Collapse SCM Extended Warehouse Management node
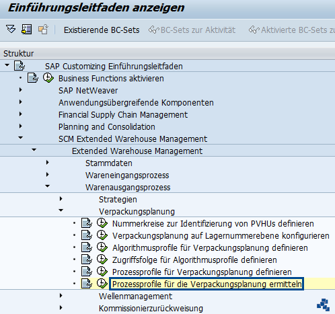This screenshot has width=335, height=314. tap(20, 138)
